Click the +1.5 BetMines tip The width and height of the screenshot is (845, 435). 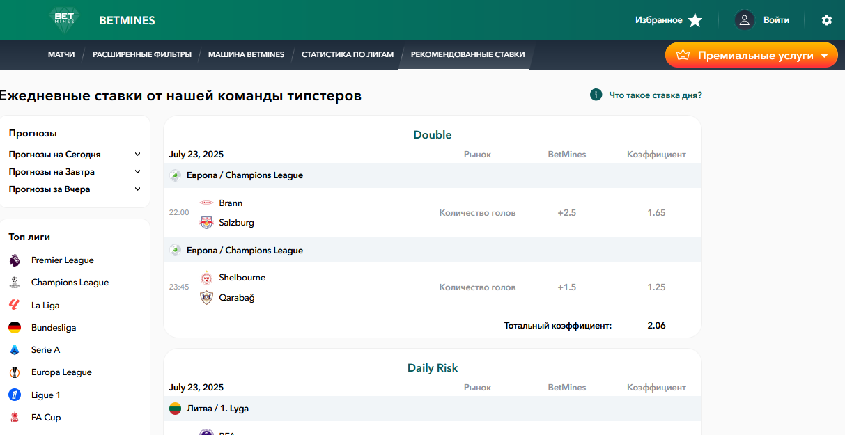[x=567, y=287]
